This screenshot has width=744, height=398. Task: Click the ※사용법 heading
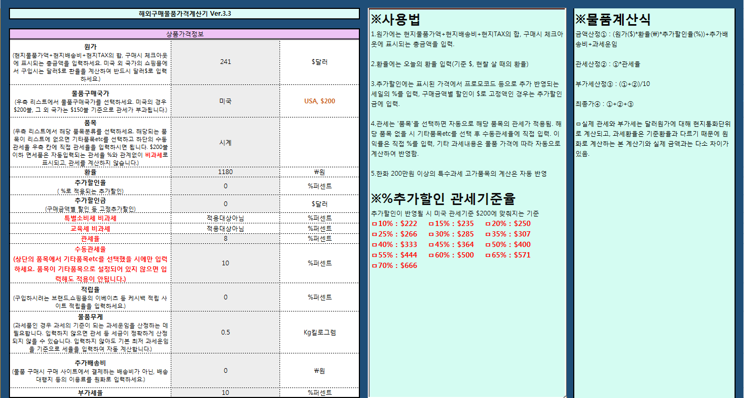(x=396, y=20)
